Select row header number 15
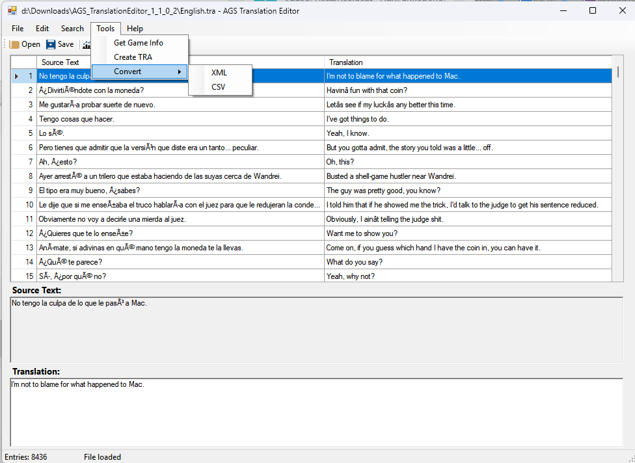 pyautogui.click(x=24, y=276)
